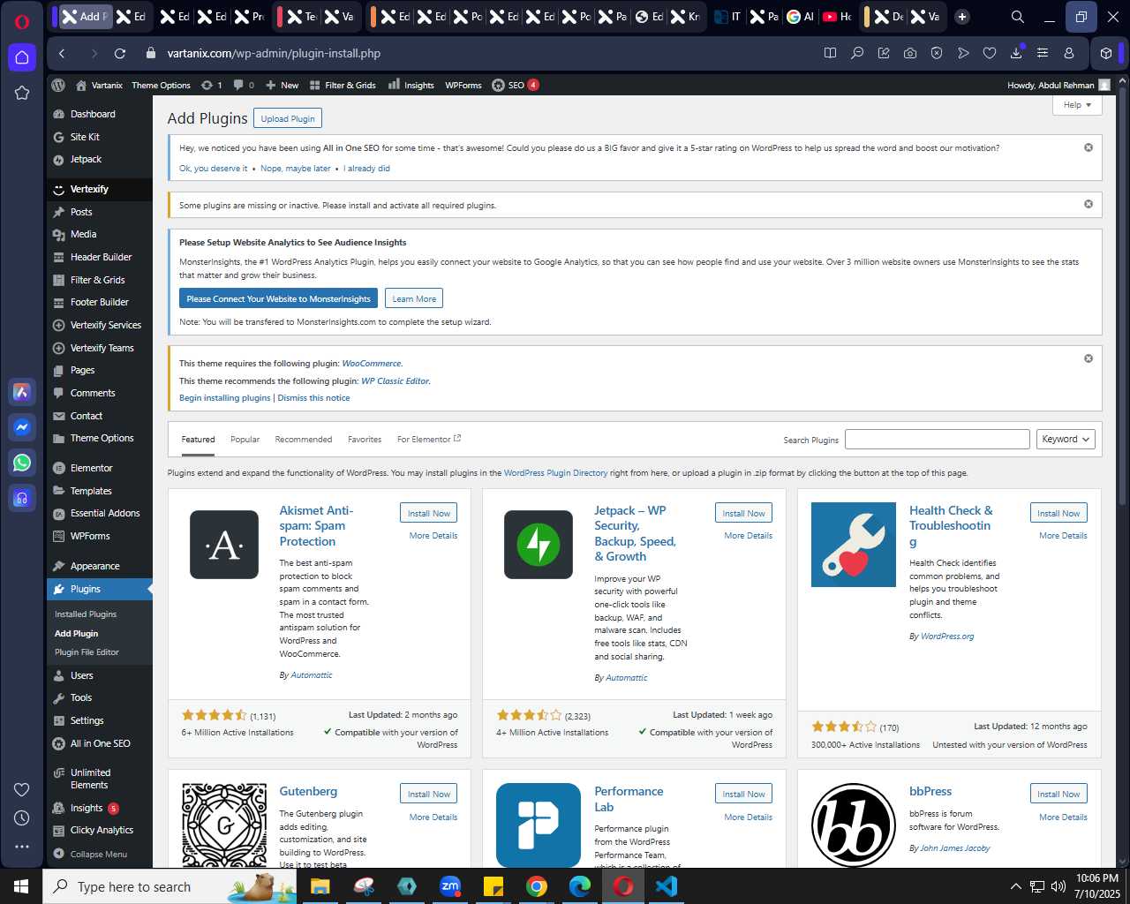This screenshot has width=1130, height=904.
Task: Open WordPress logo admin bar menu
Action: click(58, 85)
